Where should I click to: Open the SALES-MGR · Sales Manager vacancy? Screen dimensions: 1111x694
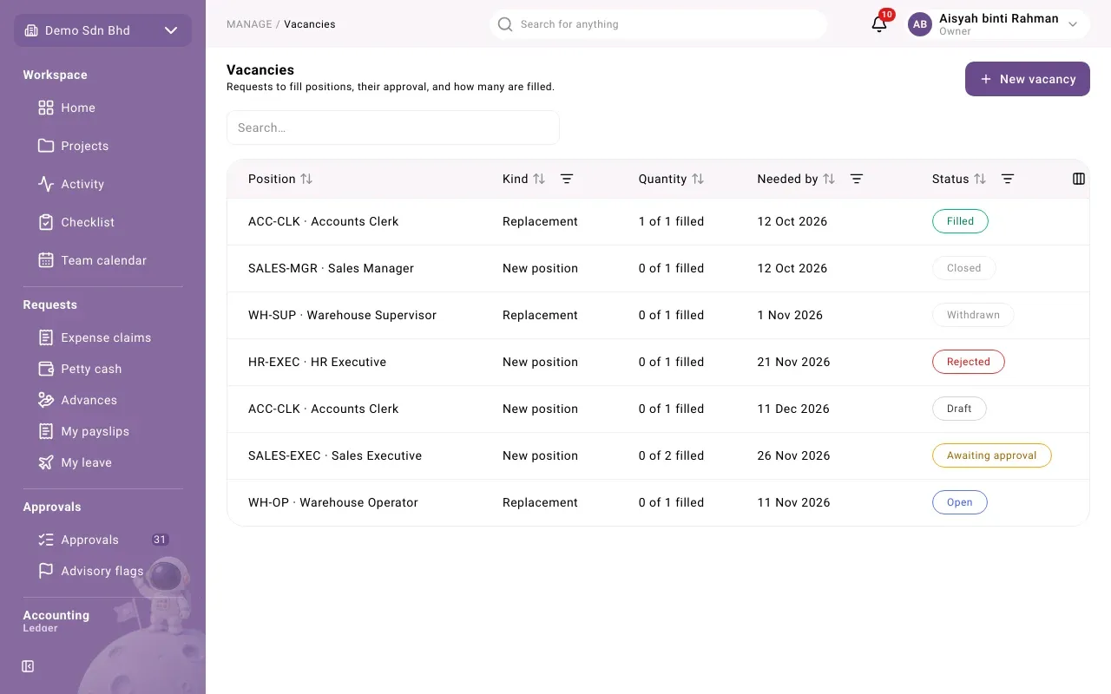pos(658,268)
